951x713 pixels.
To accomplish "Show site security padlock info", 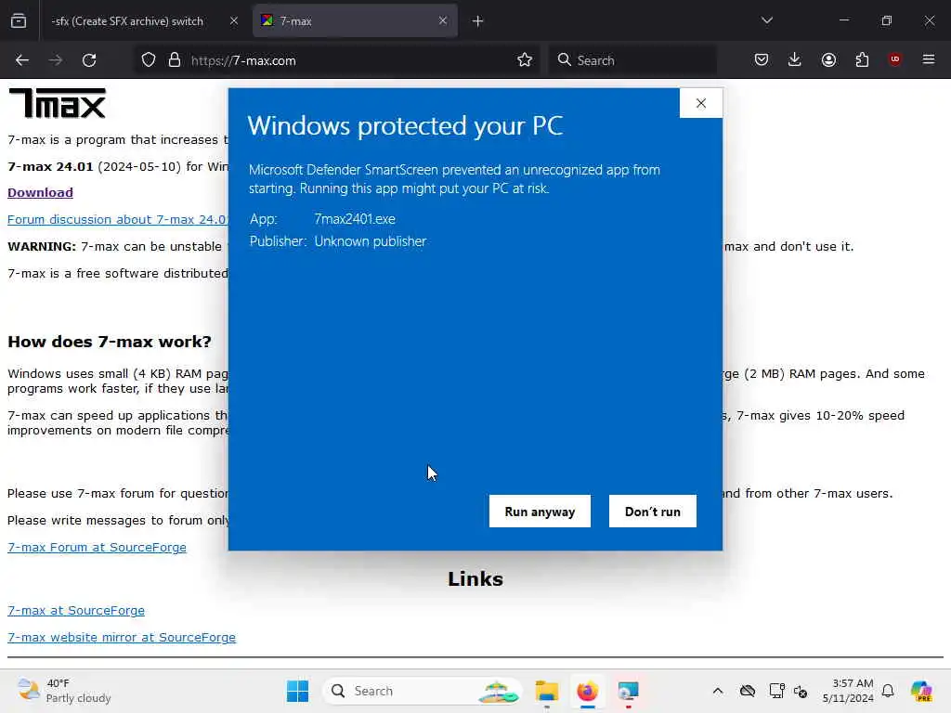I will coord(175,60).
